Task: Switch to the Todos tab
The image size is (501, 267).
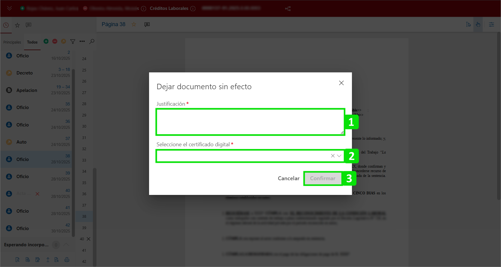Action: tap(32, 42)
